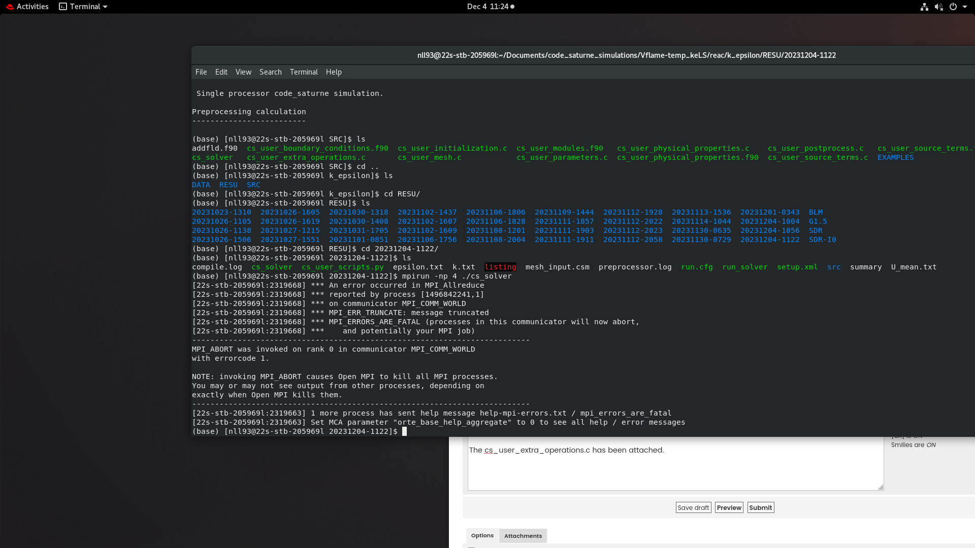975x548 pixels.
Task: Click the muted volume speaker icon
Action: pyautogui.click(x=938, y=7)
